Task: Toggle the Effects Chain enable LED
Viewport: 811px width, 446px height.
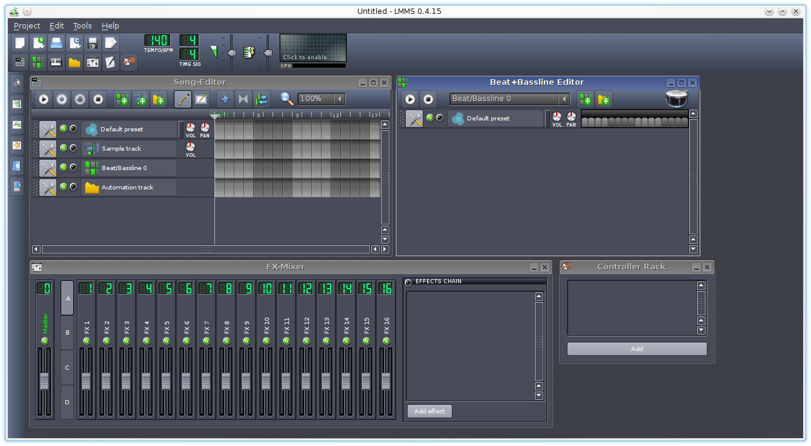Action: 408,282
